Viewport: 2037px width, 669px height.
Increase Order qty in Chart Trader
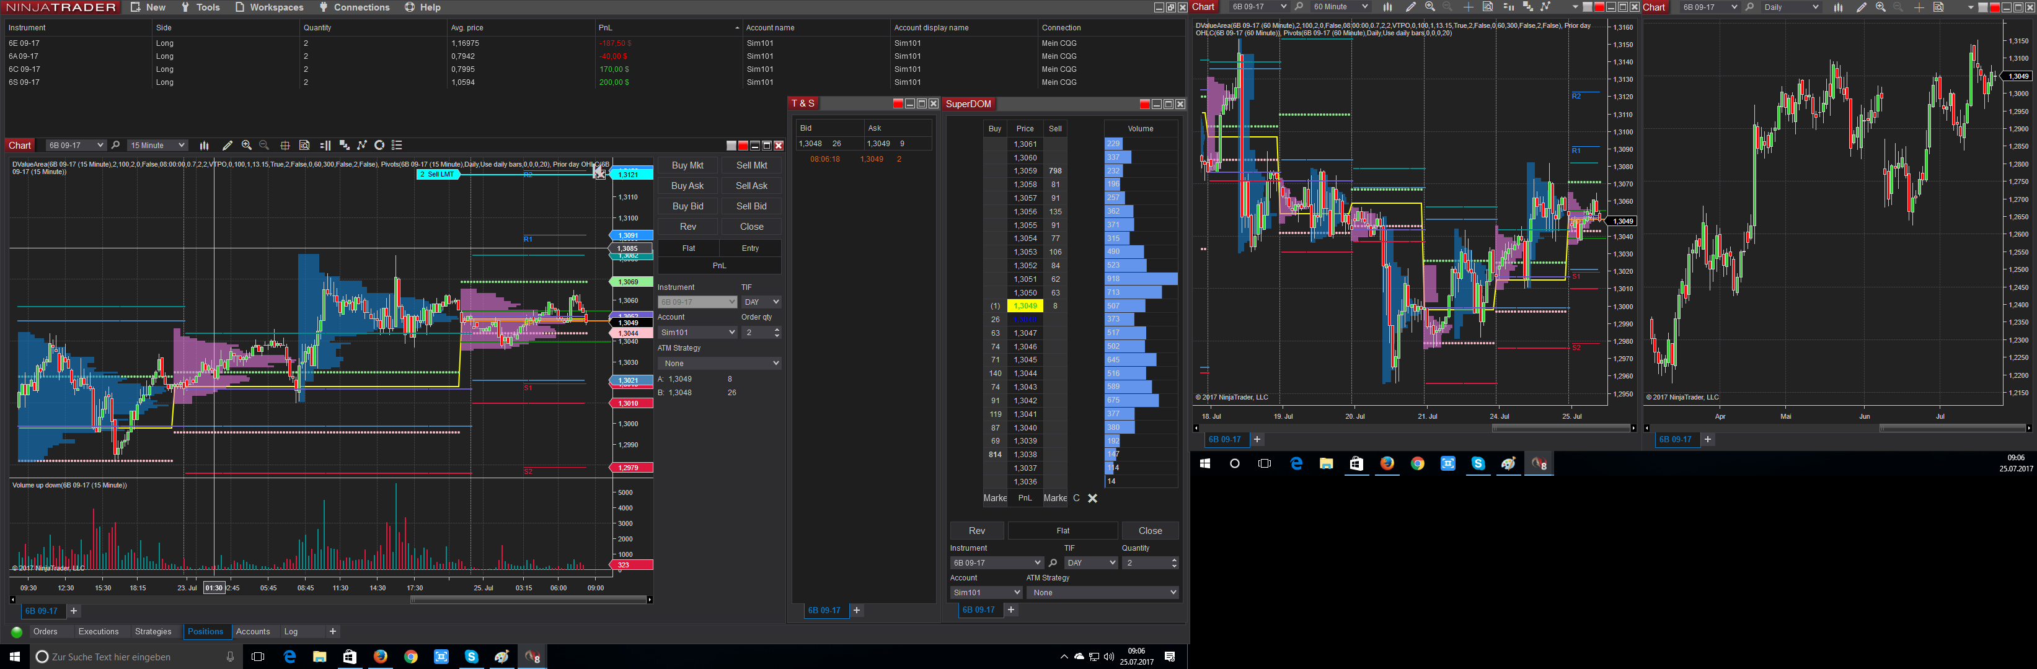click(x=777, y=330)
